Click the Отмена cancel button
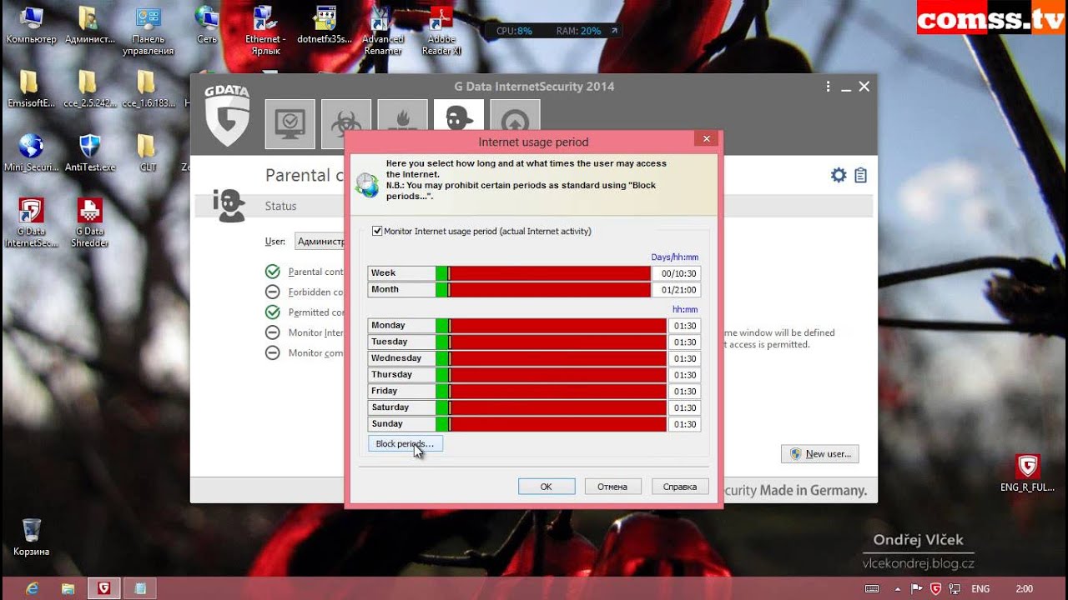Viewport: 1068px width, 600px height. (612, 487)
